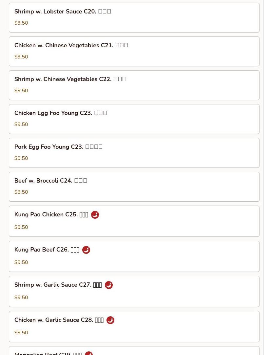Select Chicken w. Garlic Sauce C28 title

point(54,320)
